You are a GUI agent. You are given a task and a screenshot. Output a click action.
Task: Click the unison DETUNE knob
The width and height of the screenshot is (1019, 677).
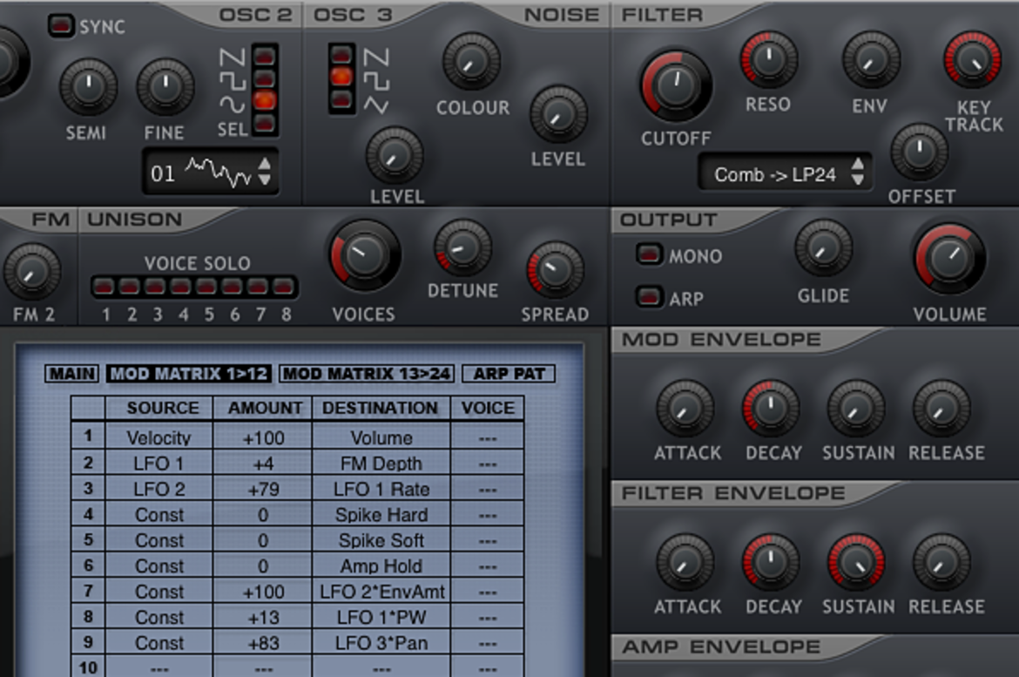click(x=462, y=247)
